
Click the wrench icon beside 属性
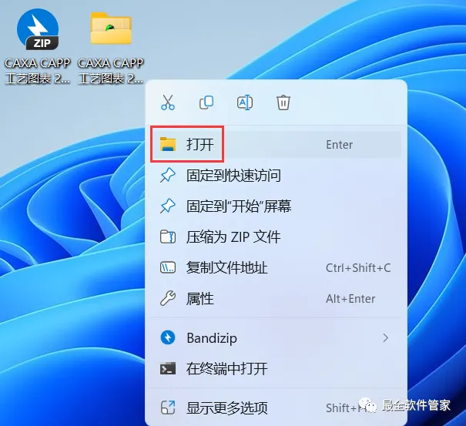[x=168, y=298]
